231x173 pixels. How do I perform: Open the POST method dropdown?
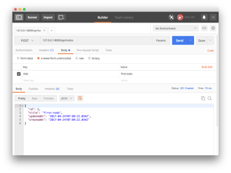(x=27, y=40)
